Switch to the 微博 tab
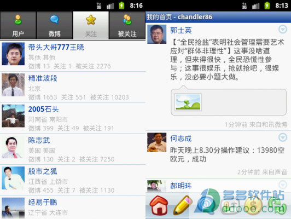This screenshot has height=219, width=291. tap(54, 25)
